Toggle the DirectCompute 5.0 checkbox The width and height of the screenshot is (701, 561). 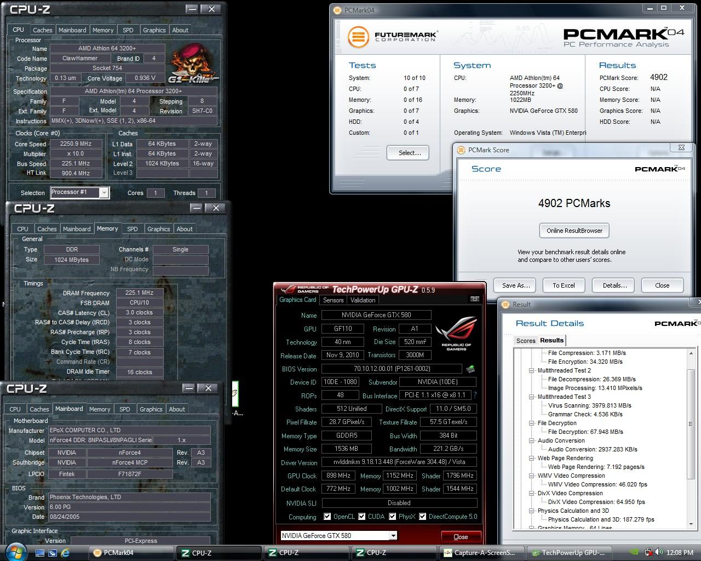click(422, 516)
